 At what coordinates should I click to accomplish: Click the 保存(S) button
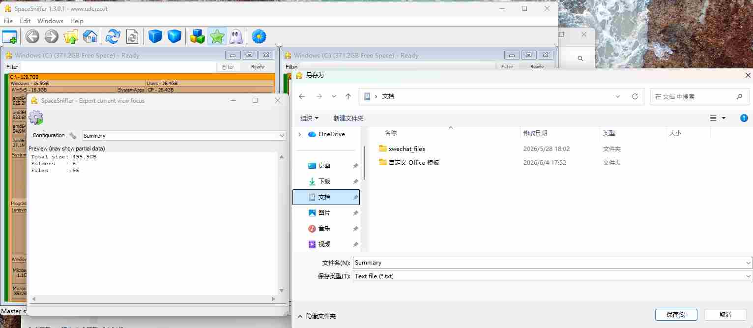click(676, 315)
